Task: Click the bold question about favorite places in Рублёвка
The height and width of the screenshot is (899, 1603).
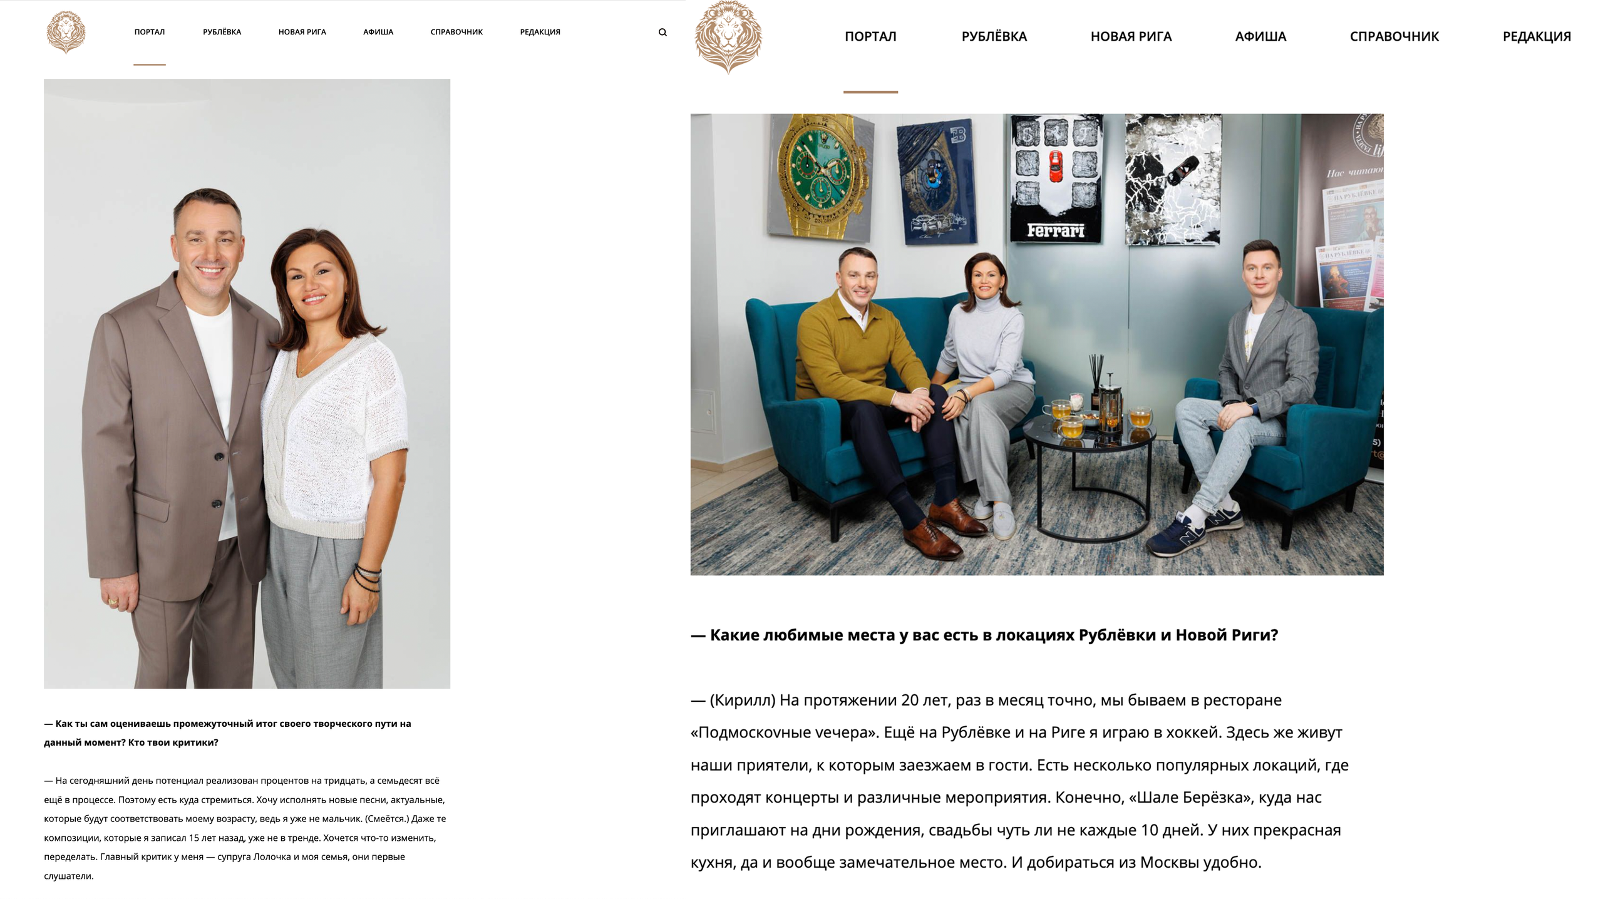Action: click(x=984, y=635)
